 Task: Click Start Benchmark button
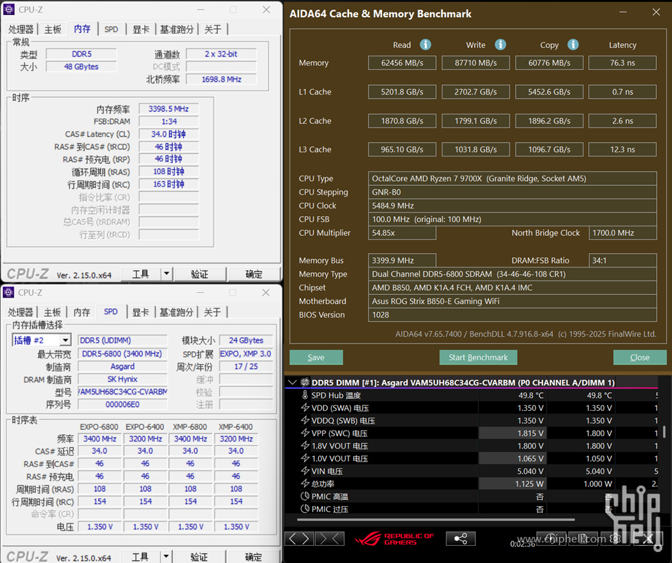[x=478, y=357]
